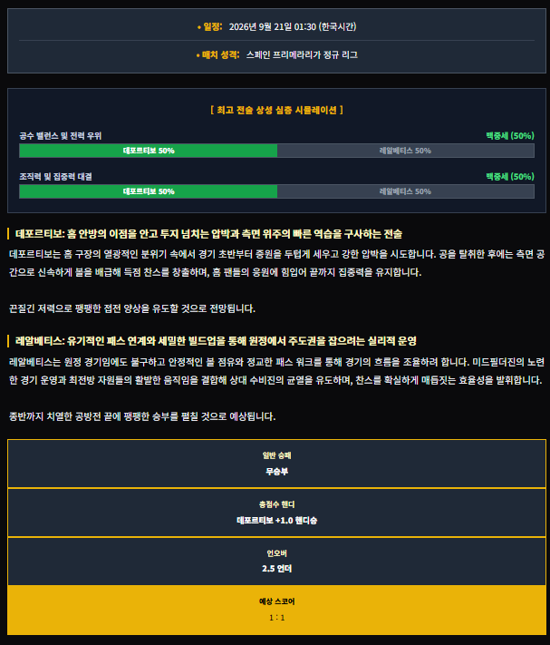Screen dimensions: 550x645
Task: Click the 레알베티스 tactics section heading
Action: [x=216, y=341]
